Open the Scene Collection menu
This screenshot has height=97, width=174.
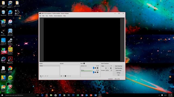click(58, 16)
